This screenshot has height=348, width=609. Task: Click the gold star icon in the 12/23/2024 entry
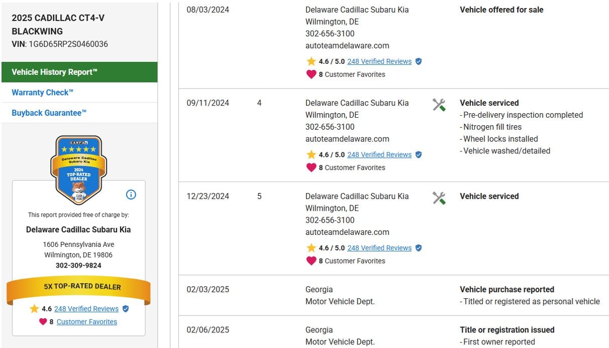tap(311, 248)
